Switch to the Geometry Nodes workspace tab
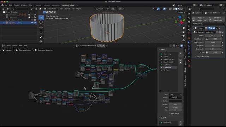 [68, 6]
